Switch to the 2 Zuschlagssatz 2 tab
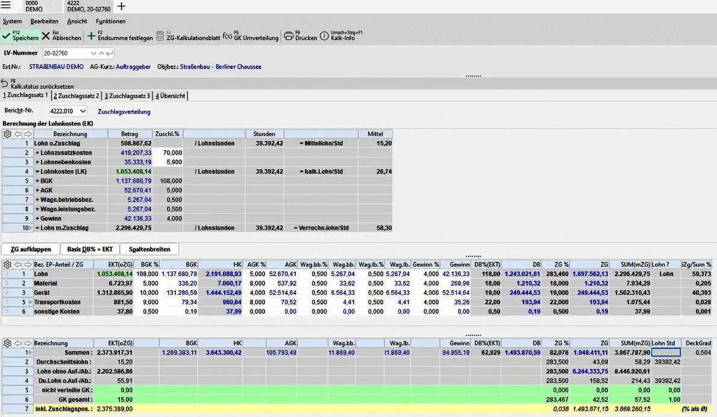The height and width of the screenshot is (417, 717). pyautogui.click(x=76, y=96)
